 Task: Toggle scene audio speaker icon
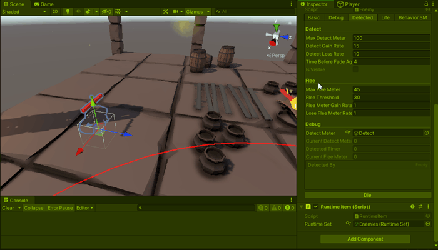pyautogui.click(x=79, y=11)
